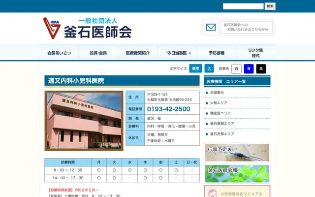Image resolution: width=315 pixels, height=197 pixels.
Task: Select black 黒 background color
Action: (x=261, y=68)
